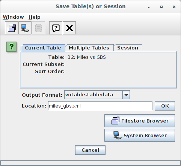Viewport: 181px width, 166px height.
Task: Click the Cancel button
Action: pos(90,150)
